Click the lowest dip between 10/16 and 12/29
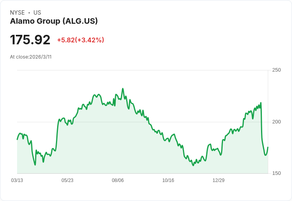The image size is (292, 201). click(x=193, y=165)
